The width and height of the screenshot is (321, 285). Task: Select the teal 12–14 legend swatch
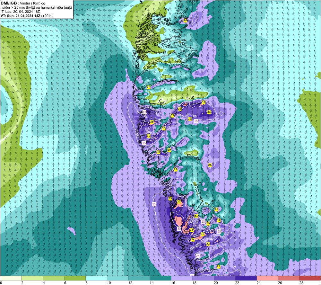click(x=139, y=278)
